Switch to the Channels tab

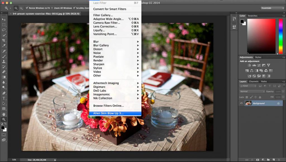254,82
